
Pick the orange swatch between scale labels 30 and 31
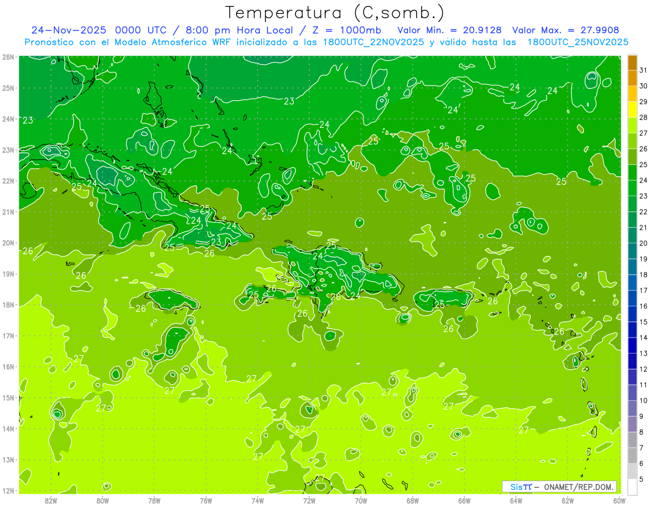[632, 78]
